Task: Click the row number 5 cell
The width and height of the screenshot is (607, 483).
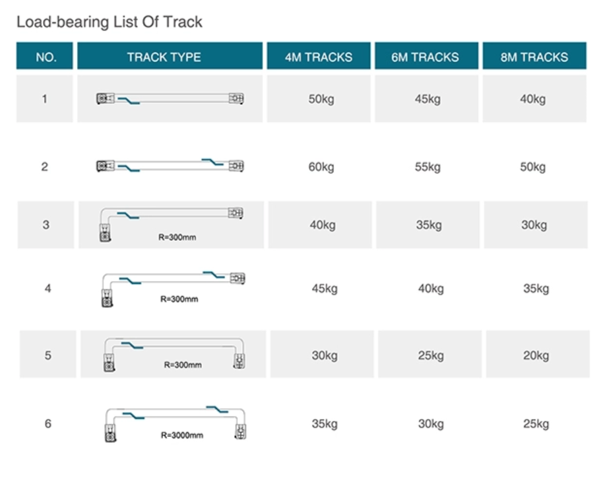Action: point(48,354)
